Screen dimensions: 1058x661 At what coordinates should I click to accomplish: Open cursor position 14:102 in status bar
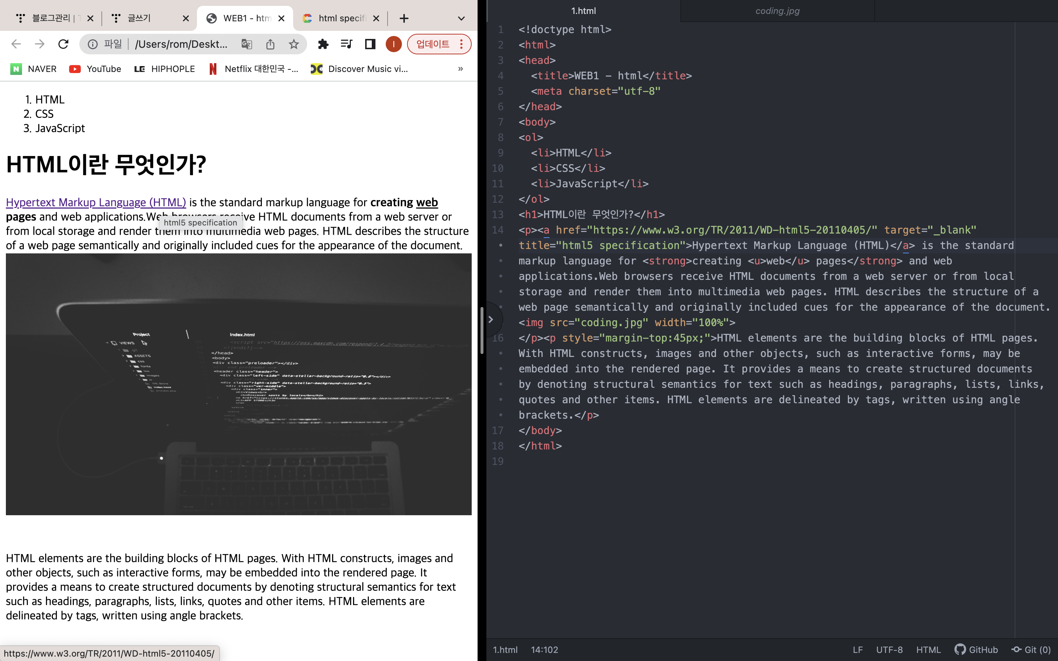[x=544, y=650]
